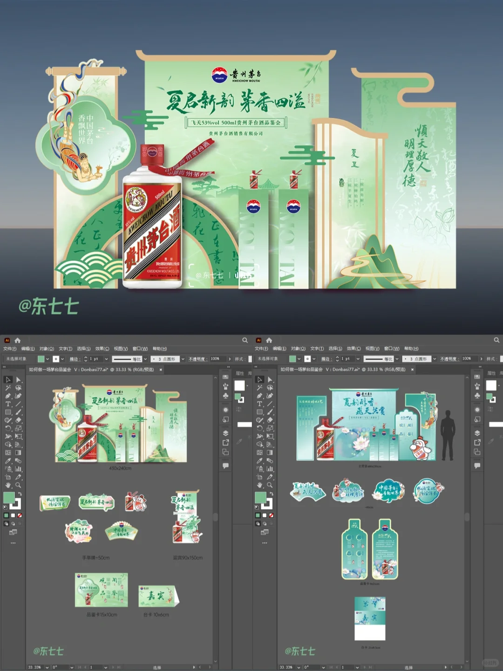Select the Gradient tool in right window

point(270,452)
